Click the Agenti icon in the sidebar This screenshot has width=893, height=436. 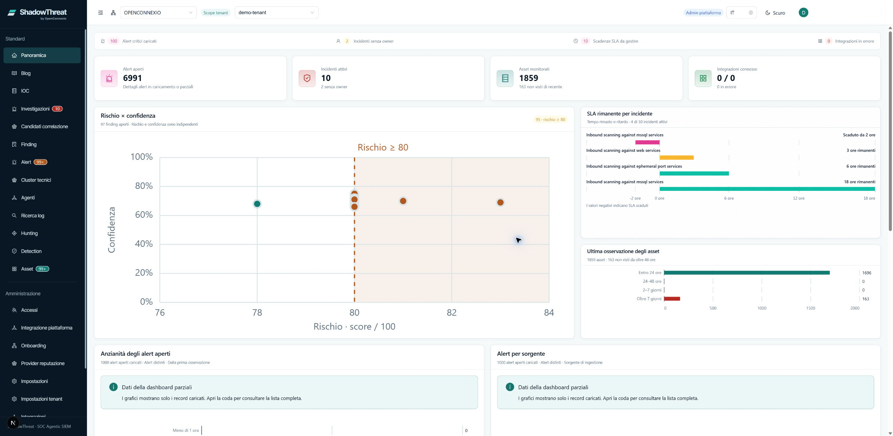pyautogui.click(x=14, y=198)
